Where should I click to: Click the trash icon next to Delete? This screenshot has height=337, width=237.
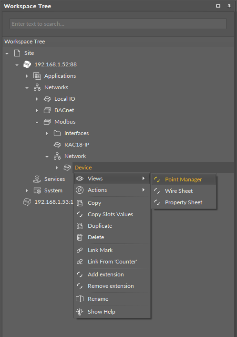click(80, 237)
